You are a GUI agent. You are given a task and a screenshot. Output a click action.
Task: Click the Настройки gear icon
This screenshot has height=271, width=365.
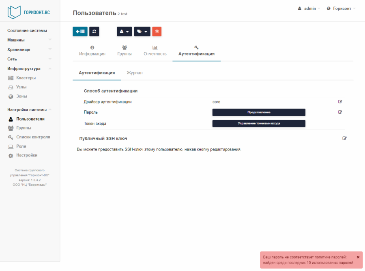(11, 156)
